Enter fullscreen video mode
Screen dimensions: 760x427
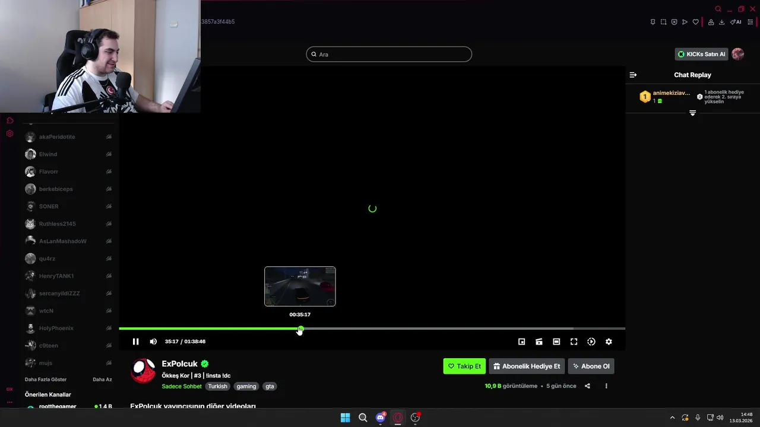(574, 342)
